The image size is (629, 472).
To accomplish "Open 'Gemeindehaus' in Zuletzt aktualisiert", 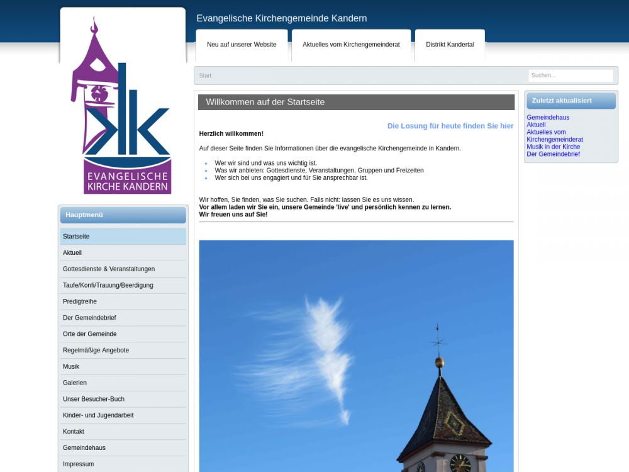I will click(x=548, y=118).
